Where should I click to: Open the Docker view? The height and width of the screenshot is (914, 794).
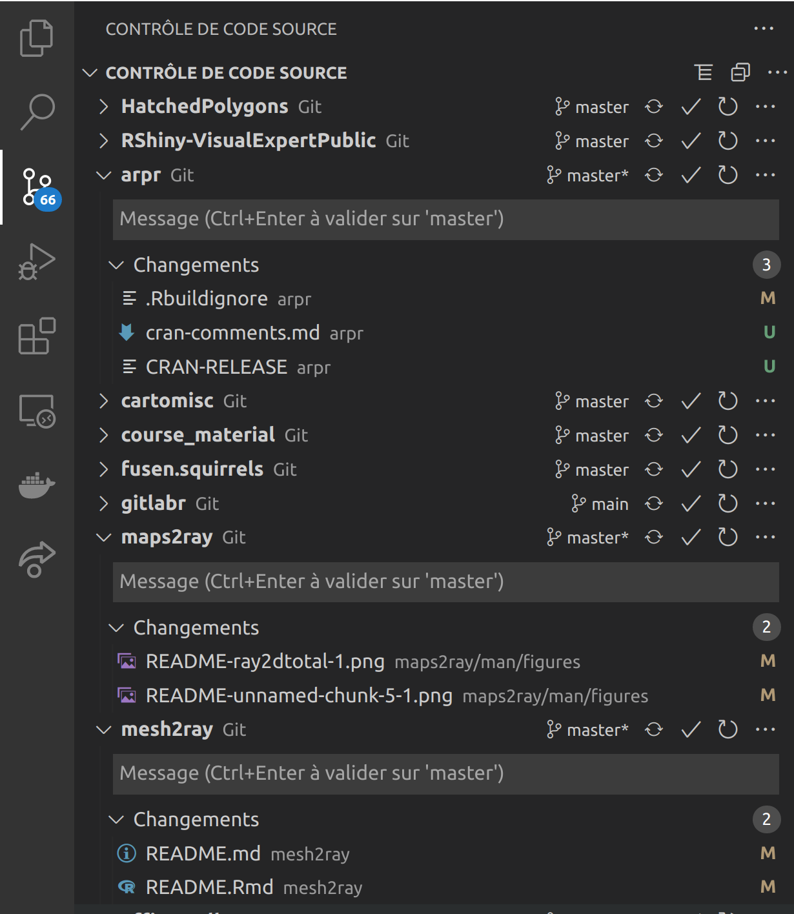pos(37,485)
